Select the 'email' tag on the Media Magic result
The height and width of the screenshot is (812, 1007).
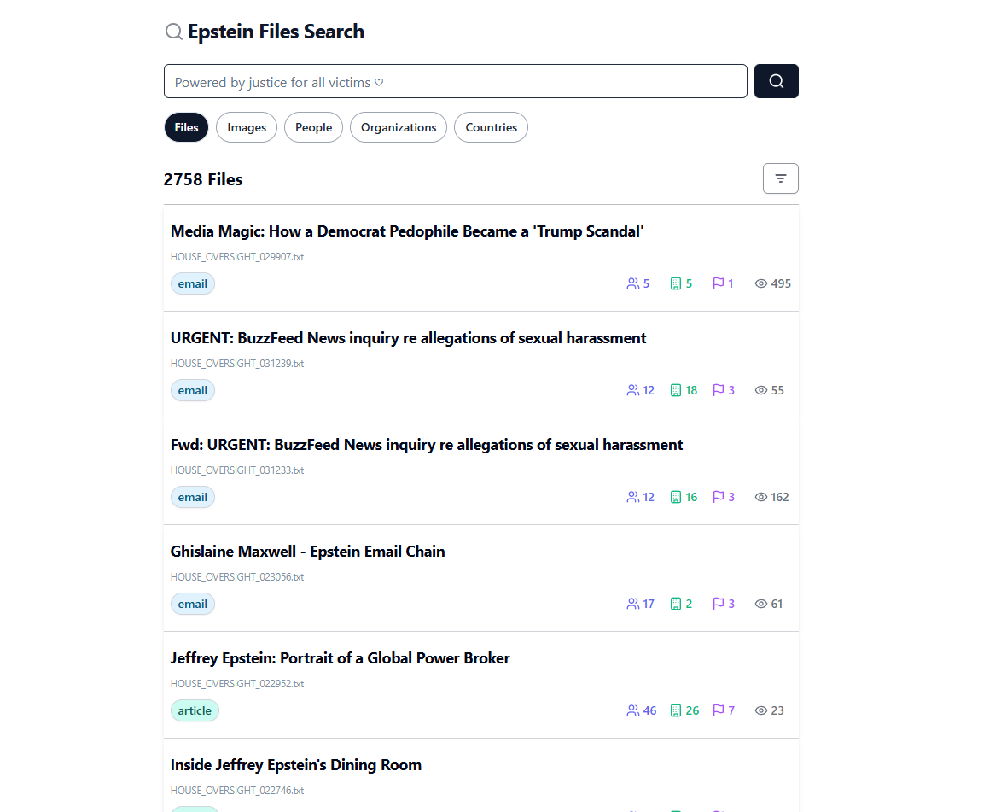(193, 283)
